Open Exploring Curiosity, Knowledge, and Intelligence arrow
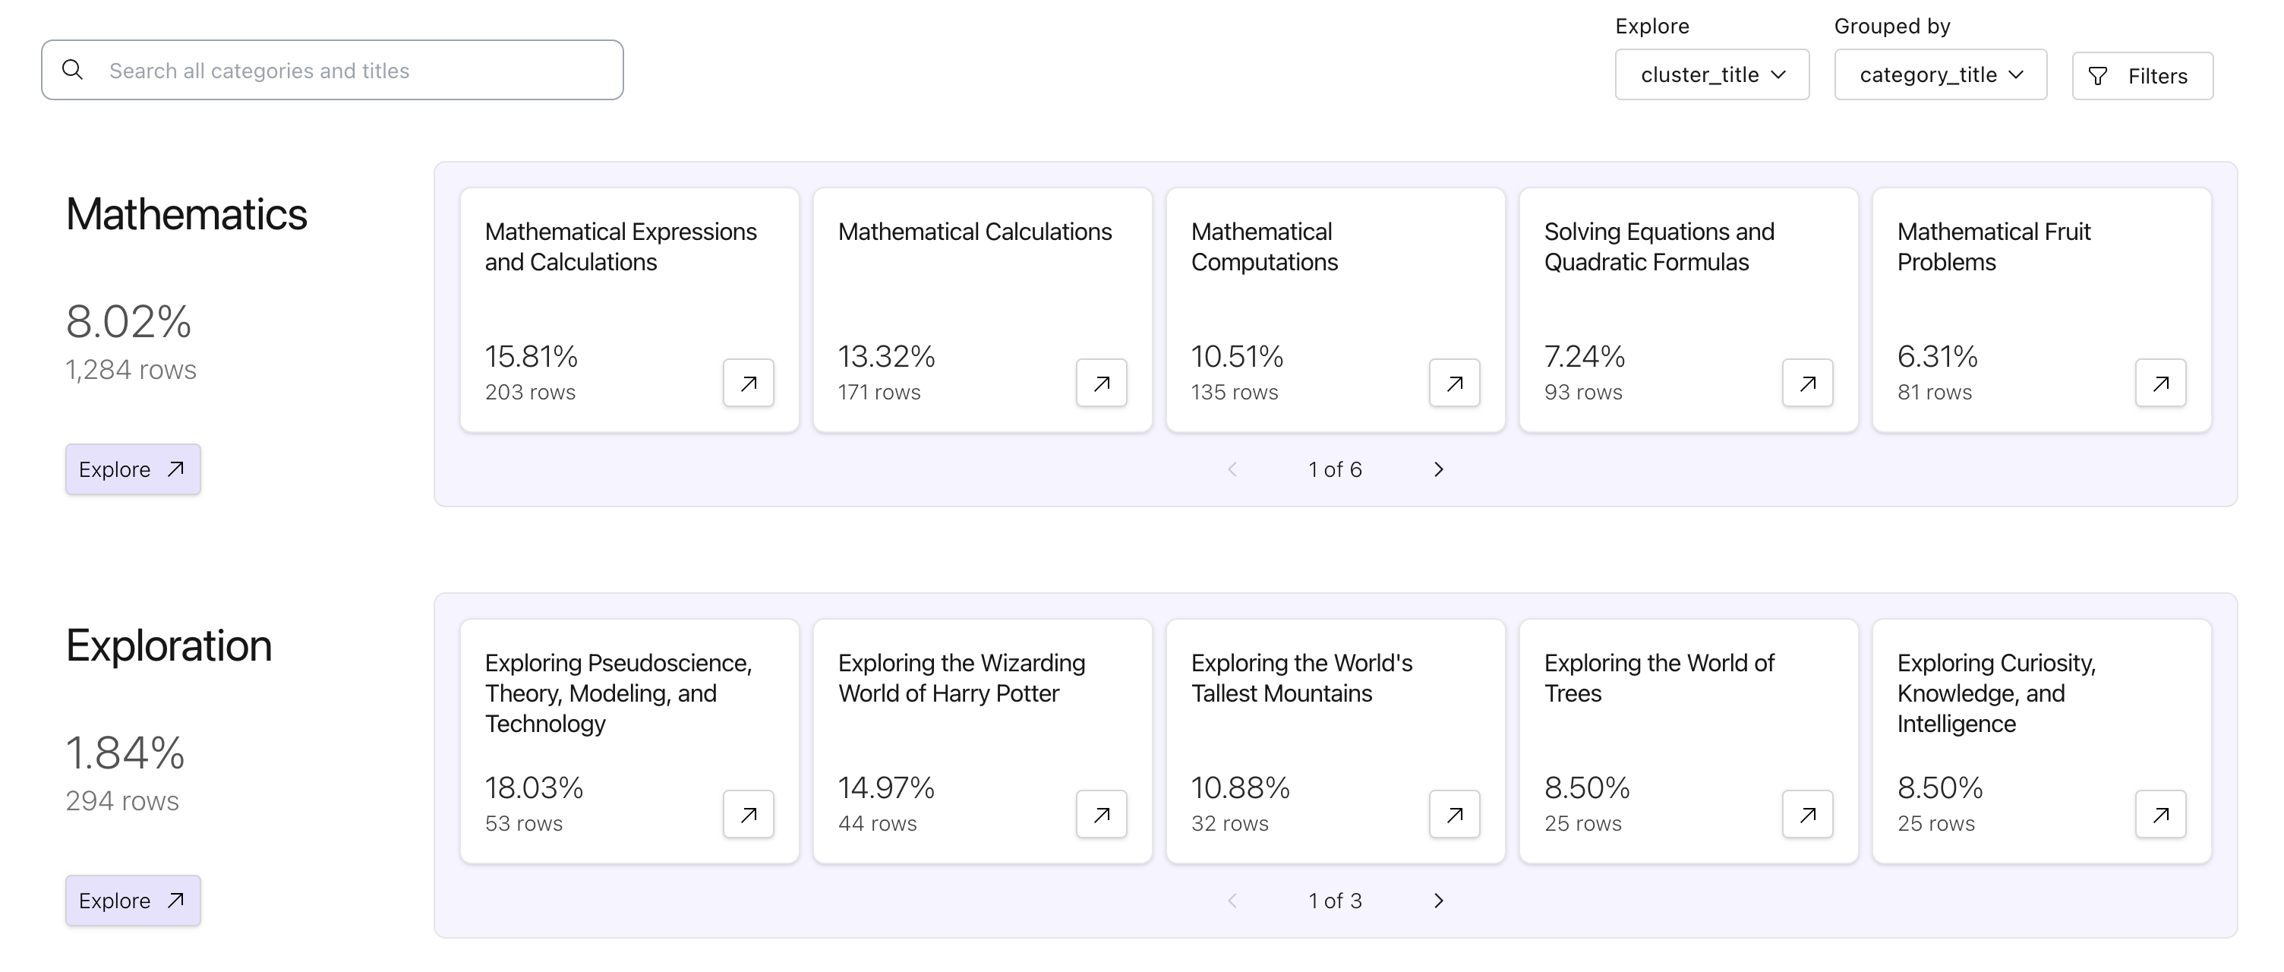This screenshot has width=2284, height=972. point(2160,814)
